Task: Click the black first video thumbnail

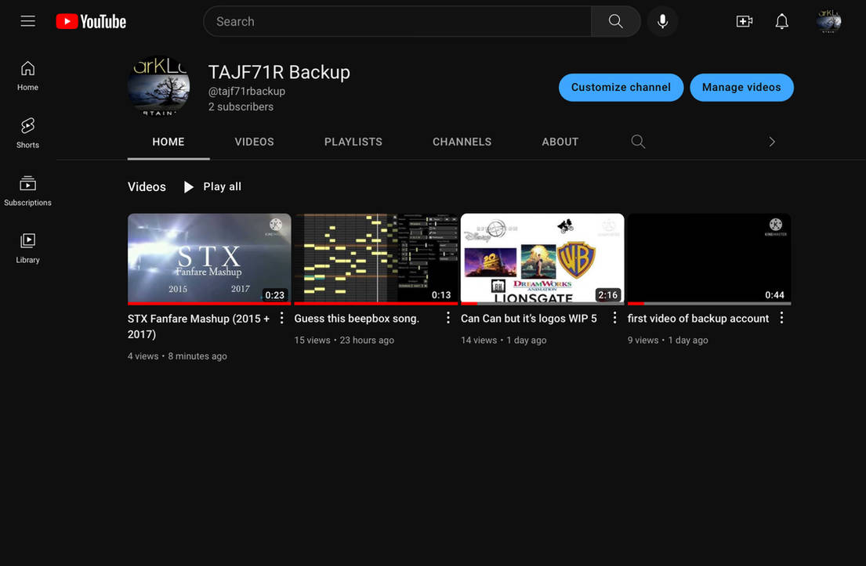Action: 709,258
